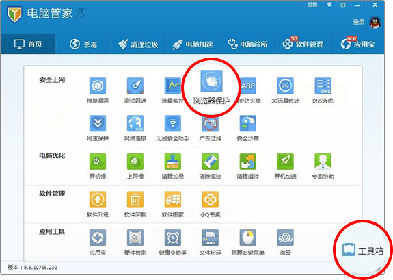393x280 pixels.
Task: Click the QQ penguin avatar
Action: coord(375,23)
